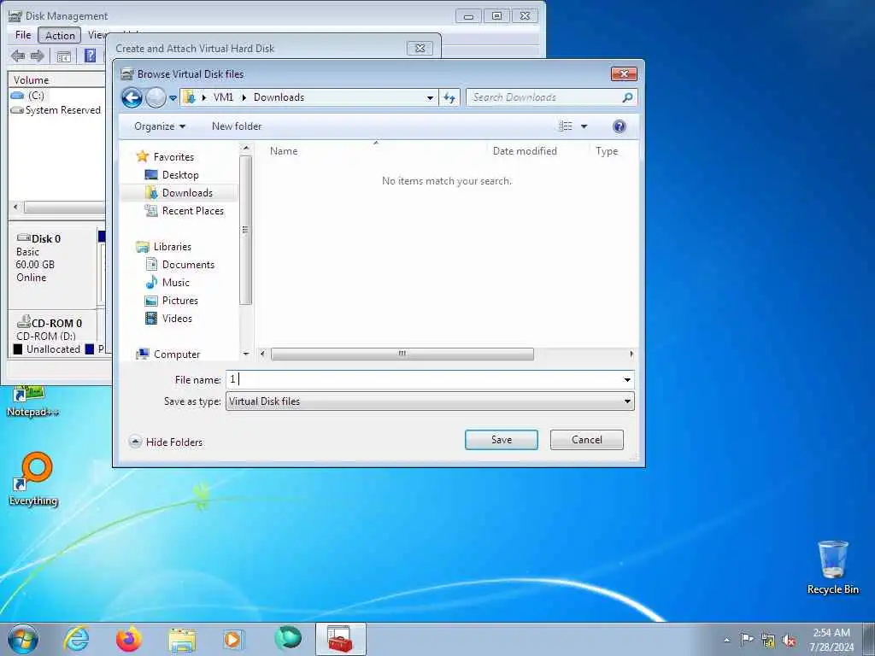Screen dimensions: 875x656
Task: Select System Reserved volume row
Action: (x=56, y=110)
